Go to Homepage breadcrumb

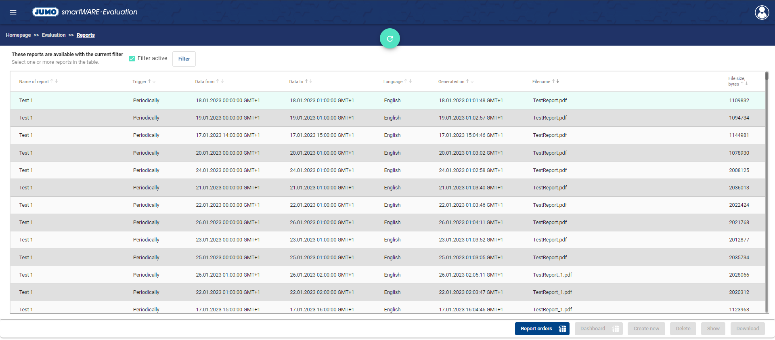[x=18, y=35]
